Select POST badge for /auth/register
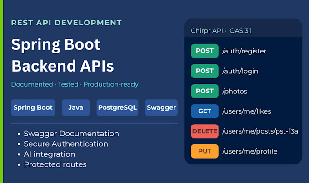Image resolution: width=309 pixels, height=183 pixels. coord(204,51)
